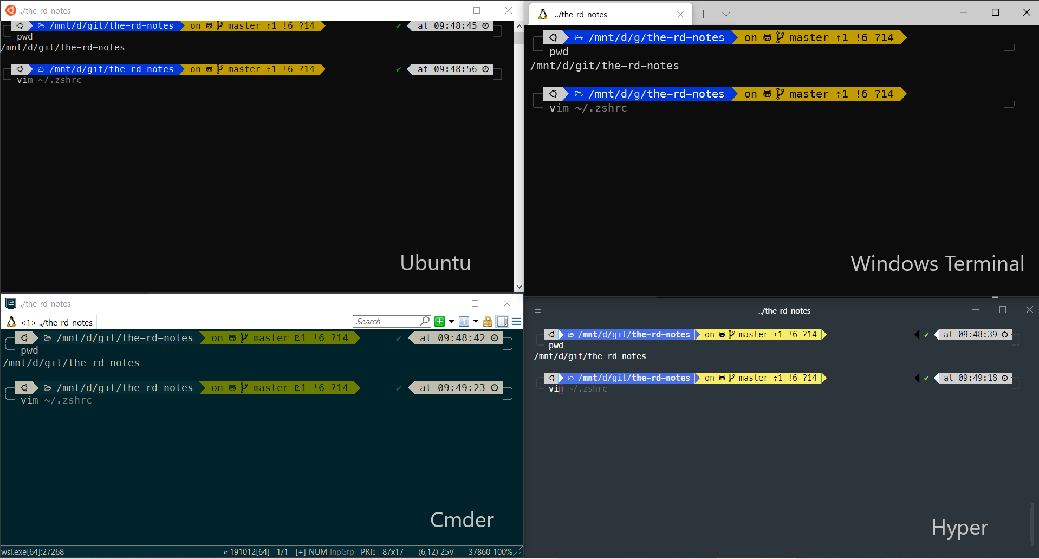Click the lock console icon in Cmder toolbar
The height and width of the screenshot is (559, 1039).
487,321
